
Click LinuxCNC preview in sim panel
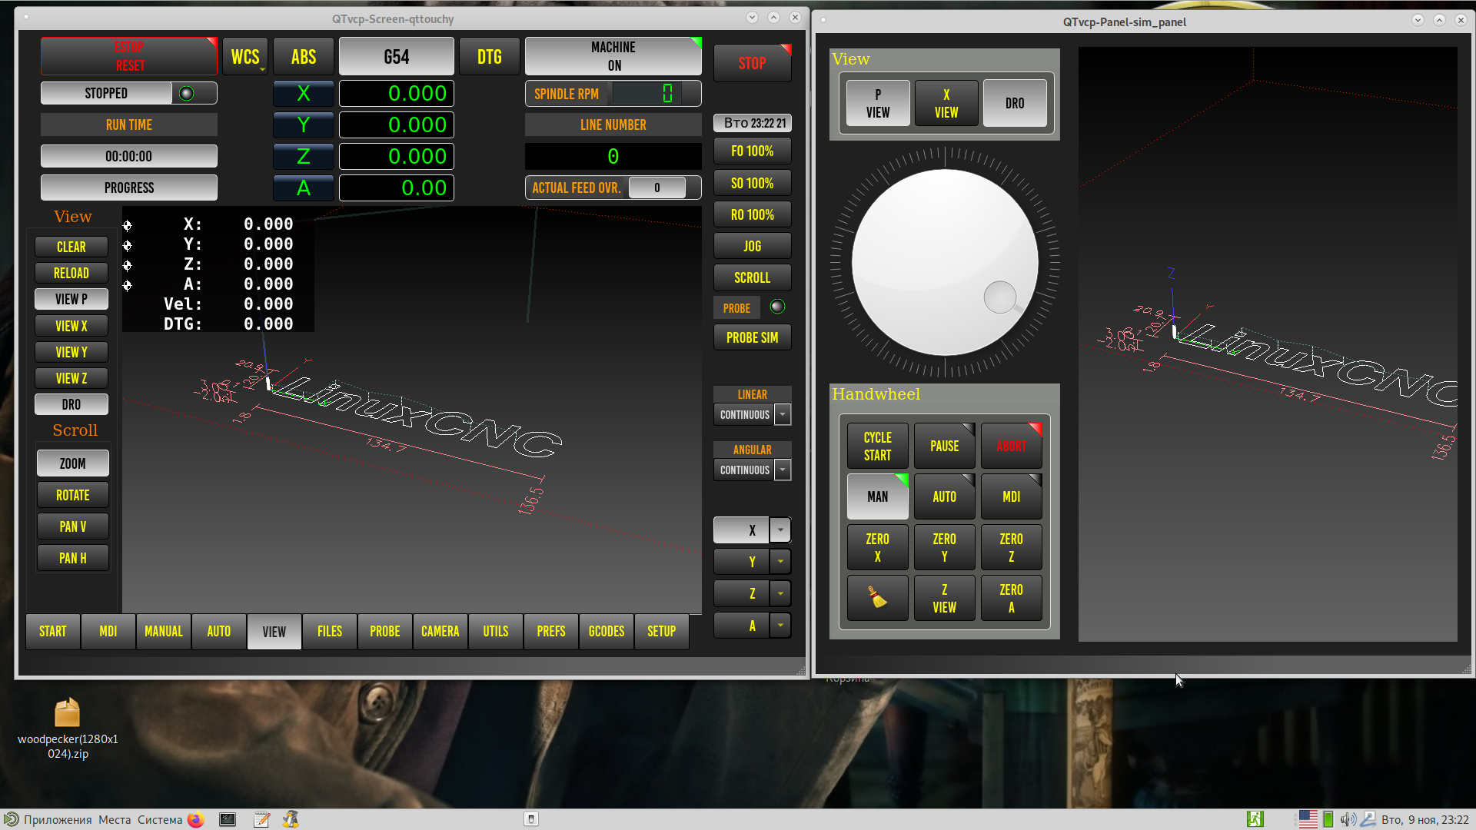coord(1268,344)
